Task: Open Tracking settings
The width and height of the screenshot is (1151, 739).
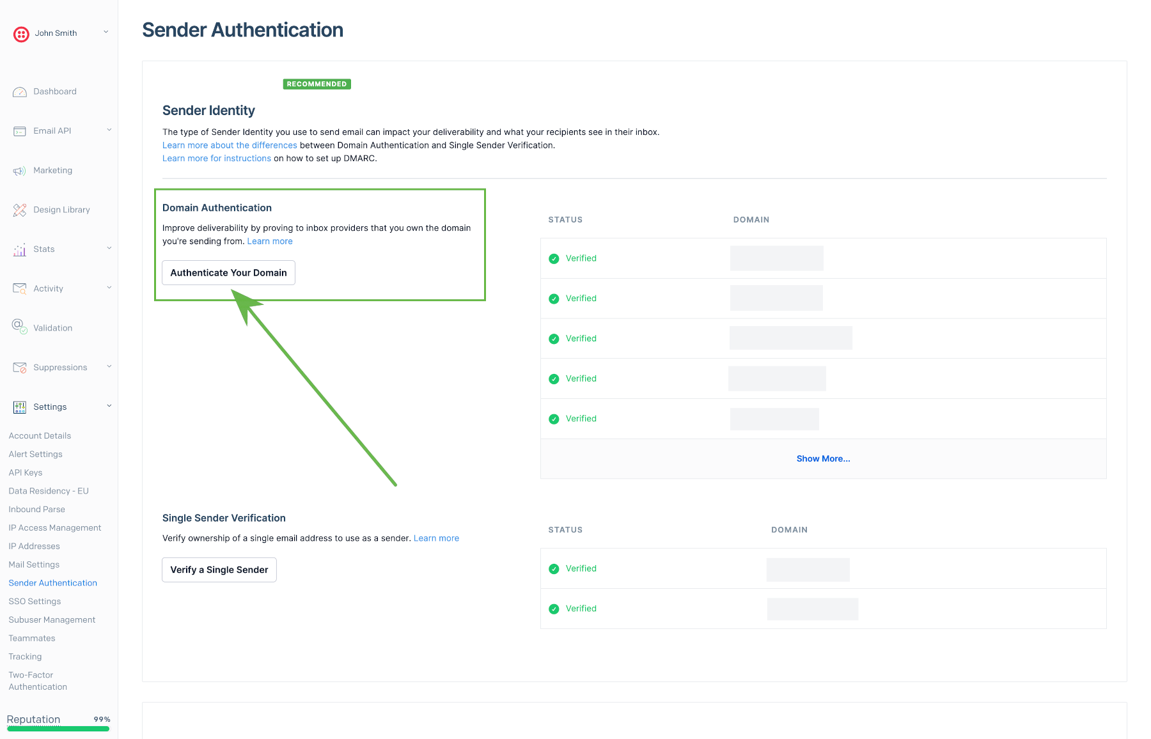Action: coord(25,657)
